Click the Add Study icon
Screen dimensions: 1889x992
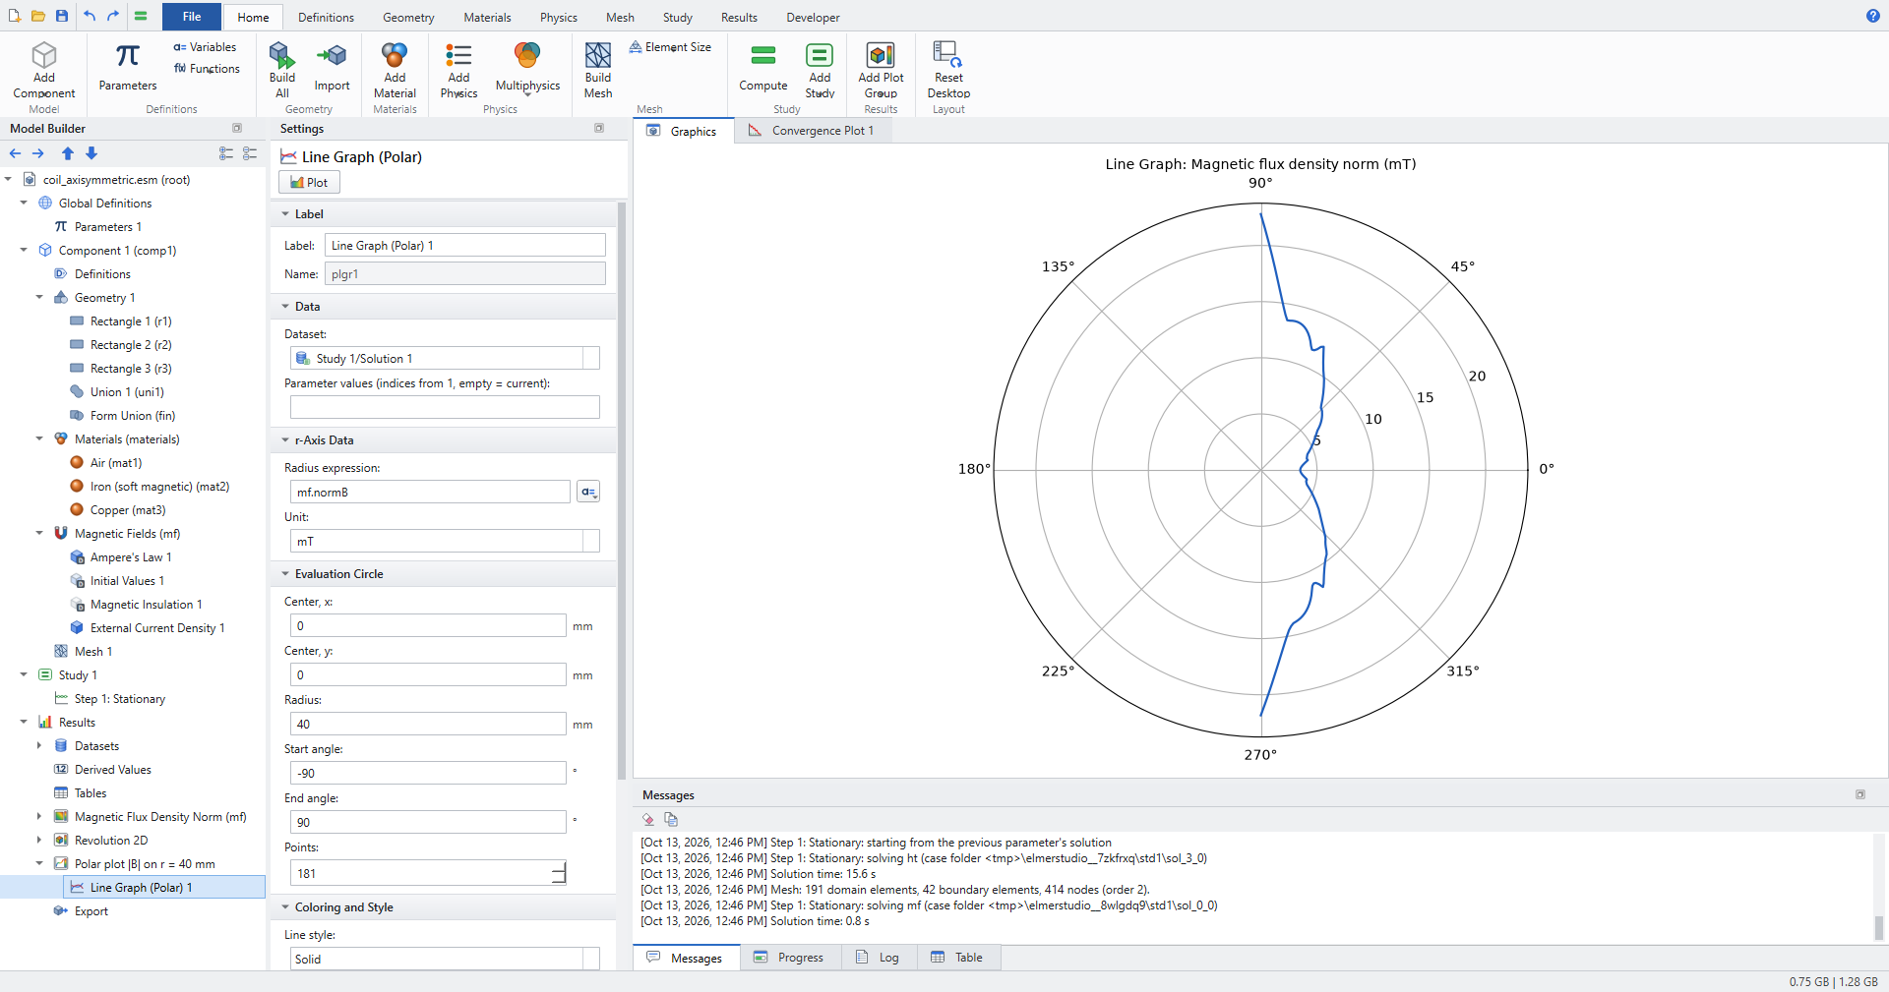[820, 55]
